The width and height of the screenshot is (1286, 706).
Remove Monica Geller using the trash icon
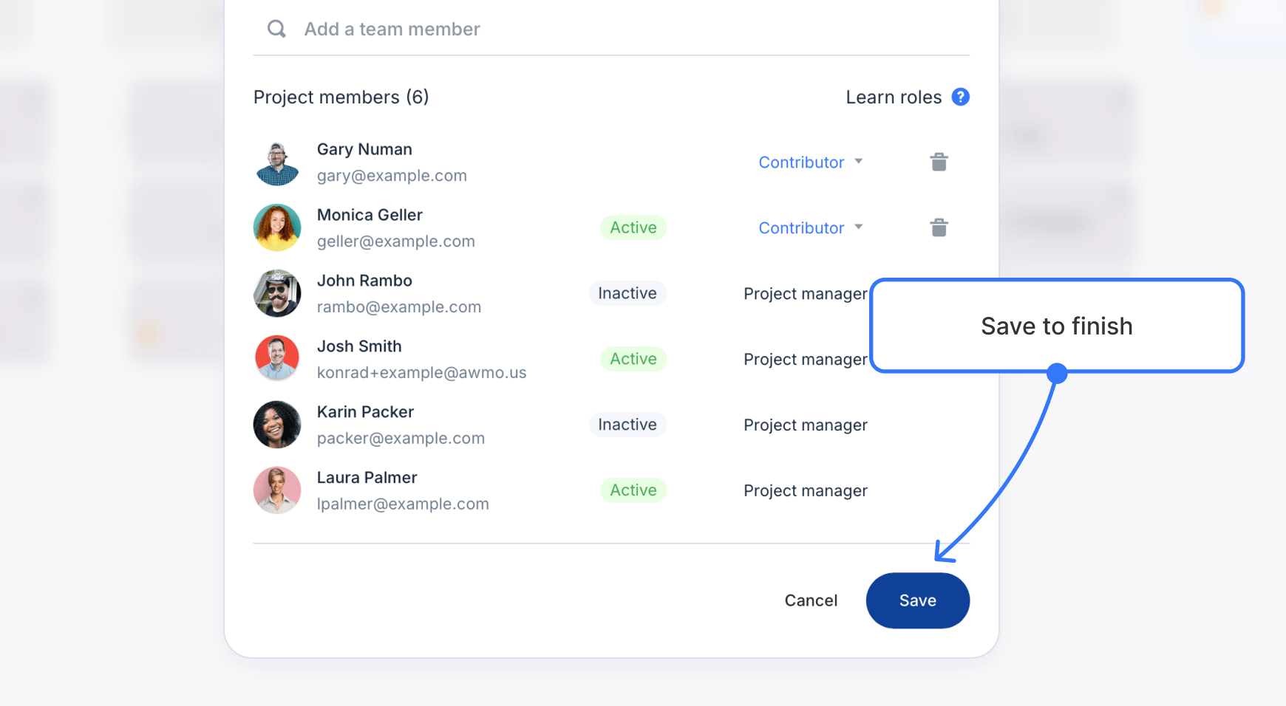click(939, 227)
